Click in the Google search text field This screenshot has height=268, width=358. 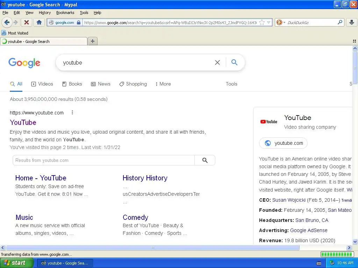coord(137,62)
